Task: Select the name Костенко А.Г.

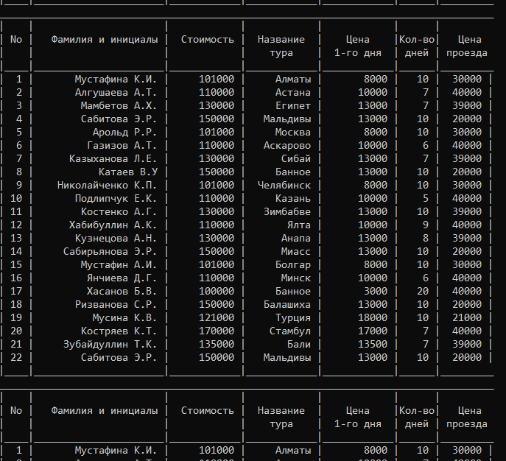Action: point(119,211)
